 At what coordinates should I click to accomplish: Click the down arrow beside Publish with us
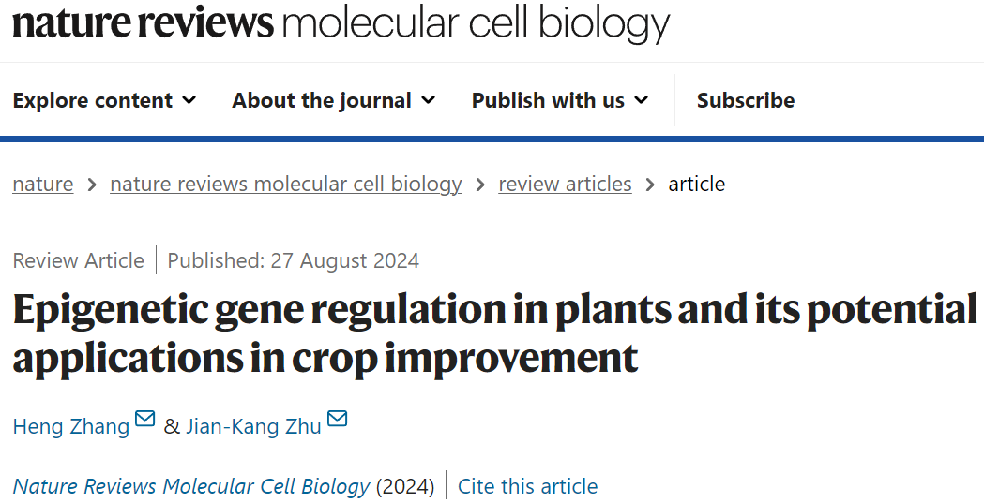641,100
